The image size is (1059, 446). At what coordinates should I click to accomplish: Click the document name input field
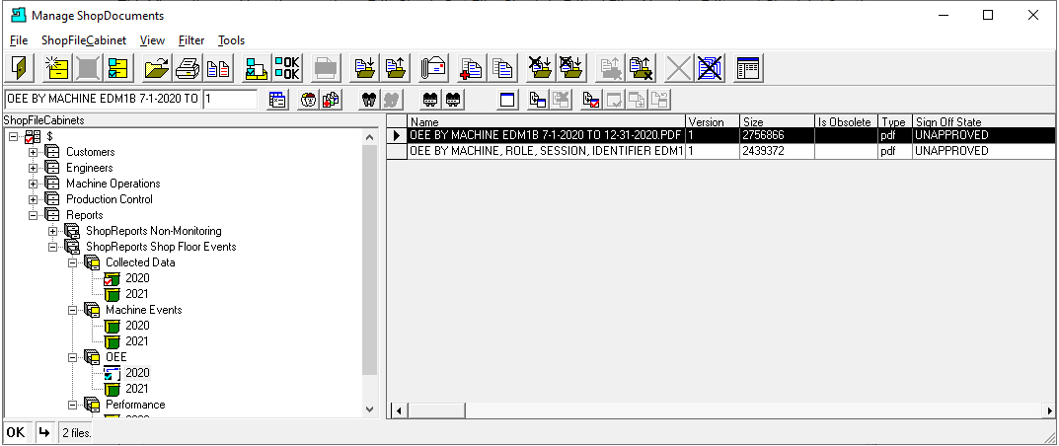103,100
